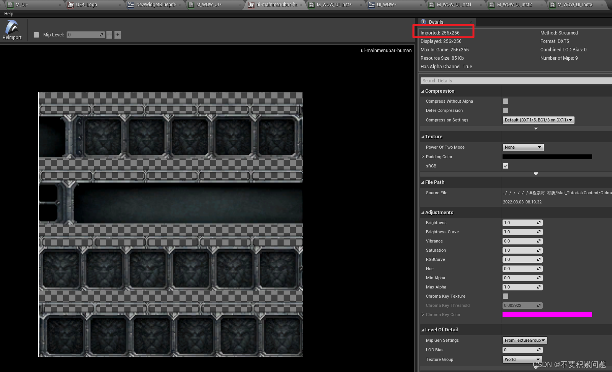Collapse the Level Of Detail section
The height and width of the screenshot is (372, 612).
point(423,330)
